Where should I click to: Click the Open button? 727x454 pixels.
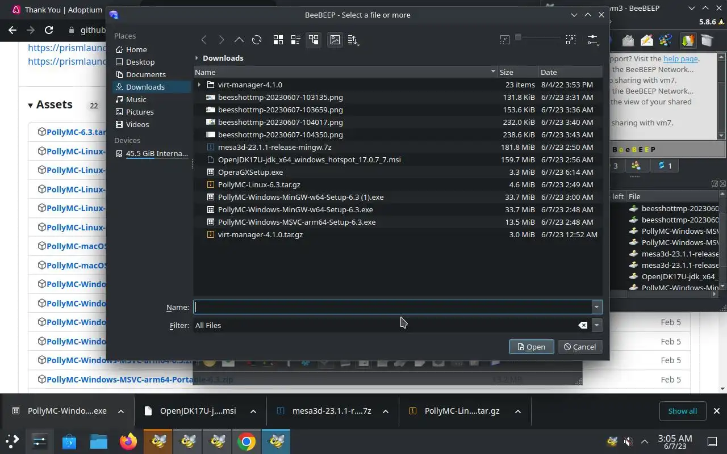(531, 347)
